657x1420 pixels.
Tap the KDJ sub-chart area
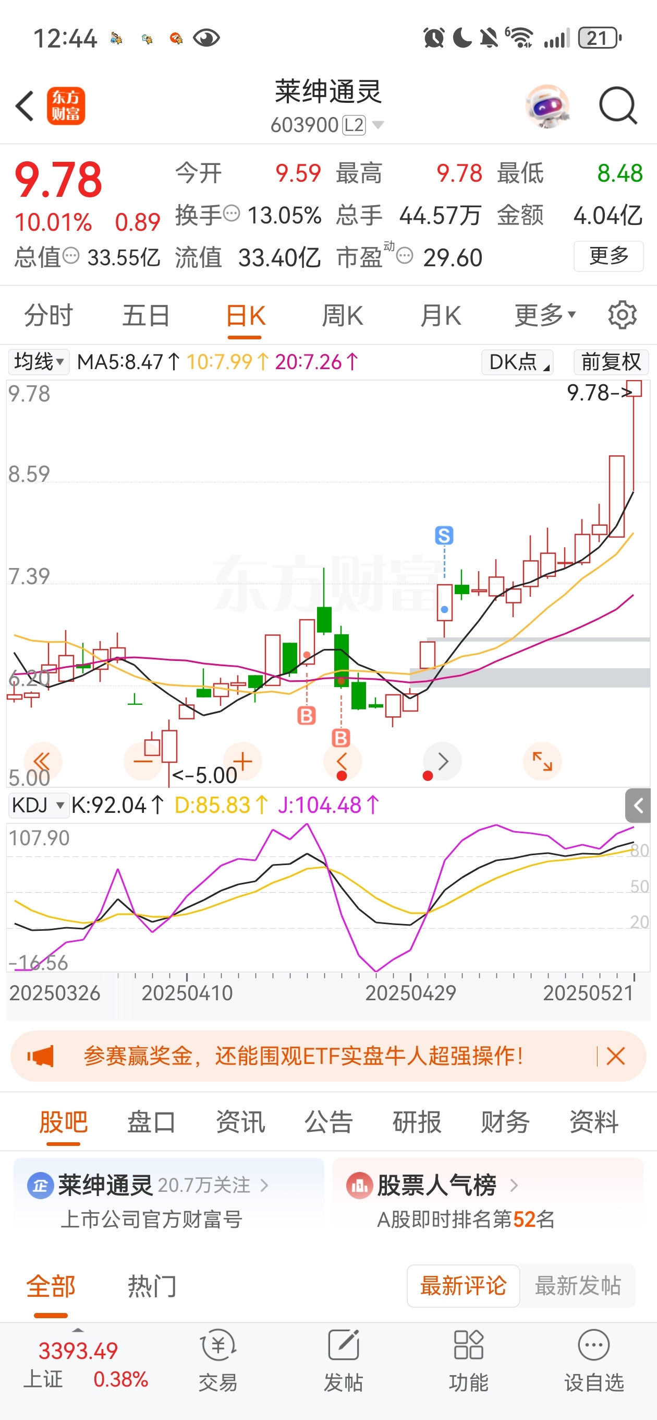328,897
